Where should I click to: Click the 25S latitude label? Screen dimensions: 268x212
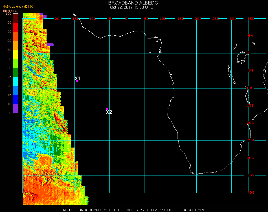coord(251,140)
